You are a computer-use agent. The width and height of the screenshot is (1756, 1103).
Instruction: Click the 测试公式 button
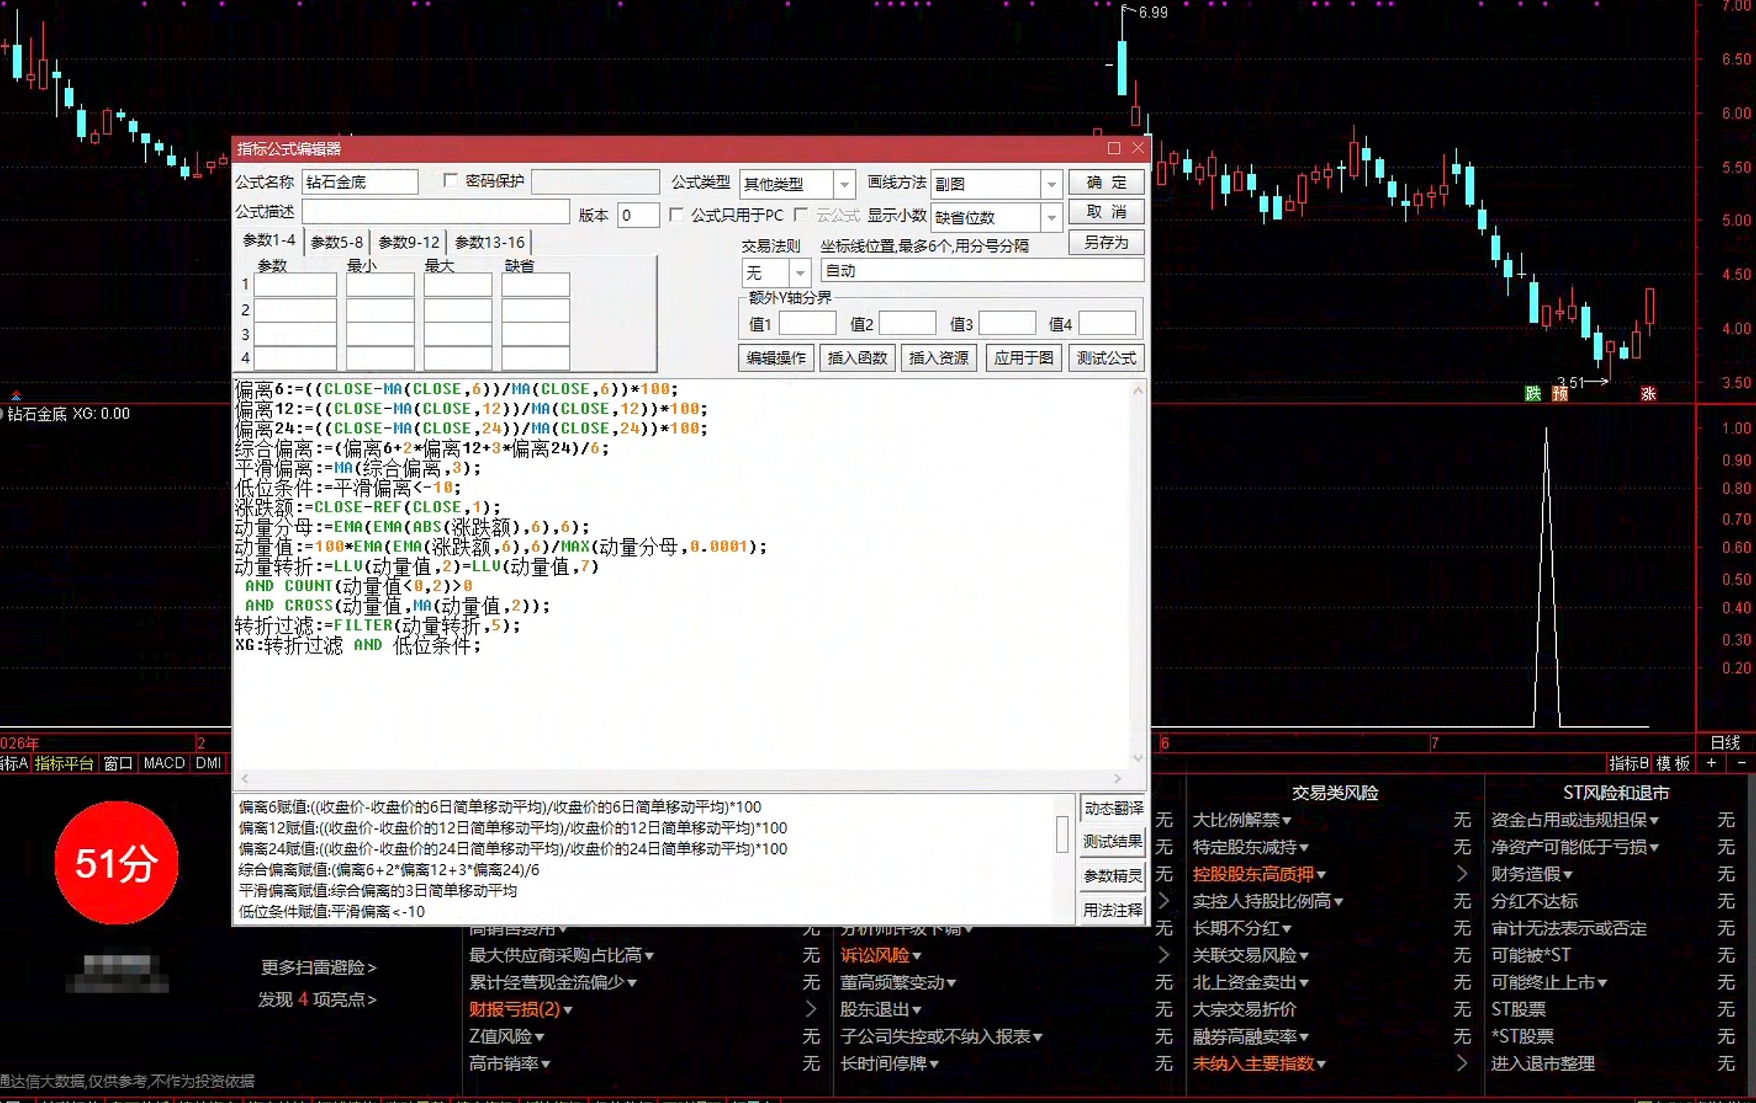click(1106, 358)
